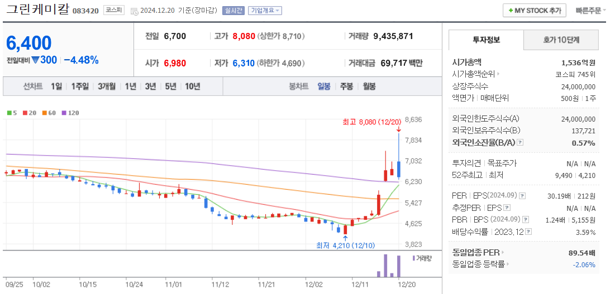Click the purple 거래량 legend marker
615x294 pixels.
point(413,258)
